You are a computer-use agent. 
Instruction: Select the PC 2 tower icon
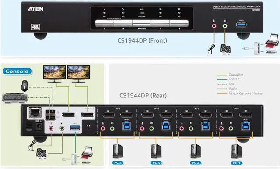click(196, 151)
